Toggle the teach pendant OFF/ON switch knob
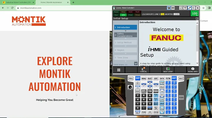Image resolution: width=212 pixels, height=118 pixels. (130, 87)
